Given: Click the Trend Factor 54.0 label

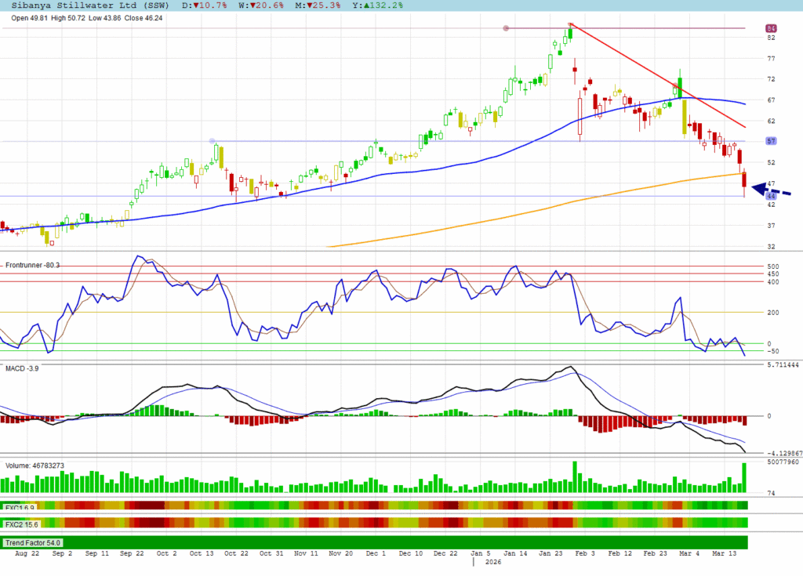Looking at the screenshot, I should tap(33, 542).
